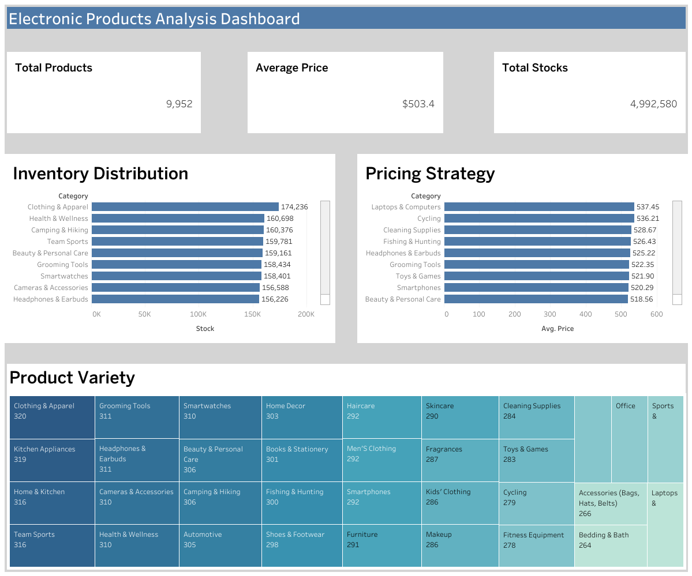Select Camping & Hiking 306 treemap tile
This screenshot has width=692, height=576.
coord(220,503)
